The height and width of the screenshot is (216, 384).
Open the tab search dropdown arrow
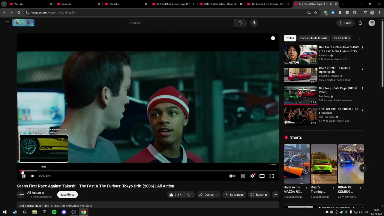click(4, 4)
